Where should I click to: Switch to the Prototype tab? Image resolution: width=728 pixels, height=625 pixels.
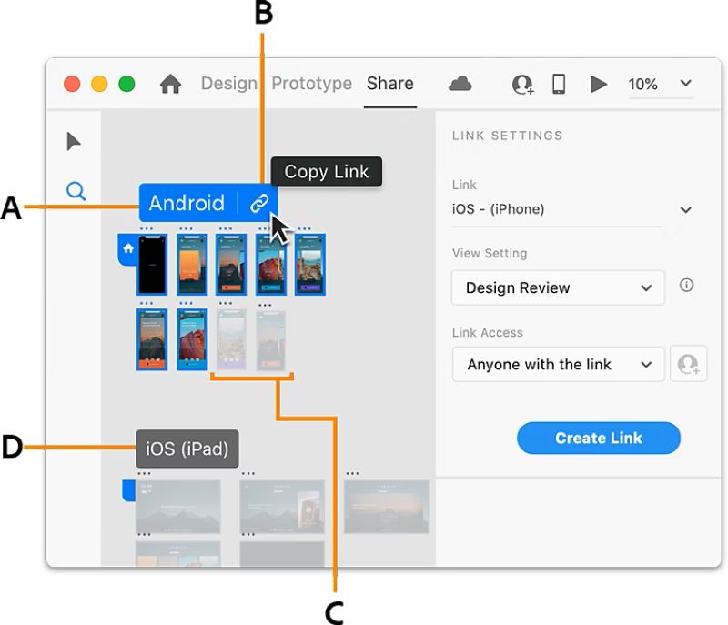coord(312,84)
